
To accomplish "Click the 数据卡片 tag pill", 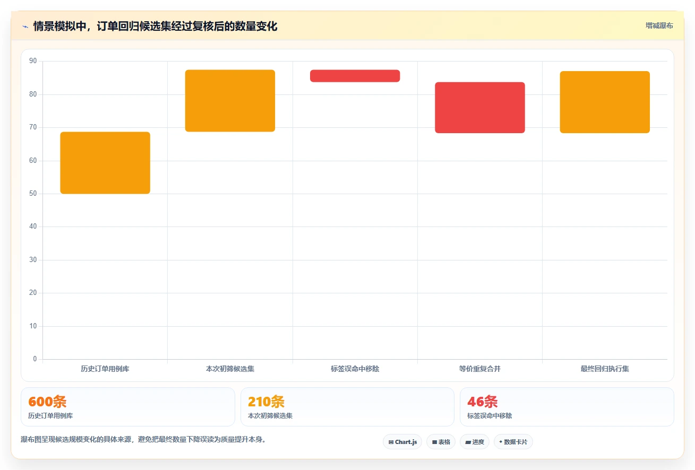I will [513, 442].
